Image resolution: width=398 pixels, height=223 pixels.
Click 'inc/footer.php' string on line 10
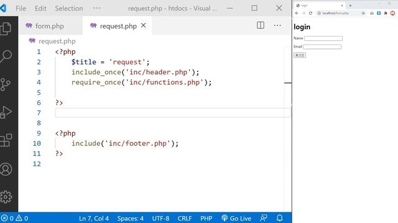[x=137, y=143]
